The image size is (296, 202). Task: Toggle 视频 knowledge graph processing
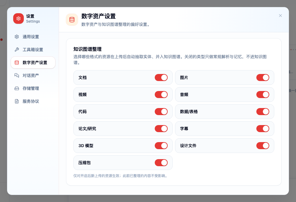point(161,95)
